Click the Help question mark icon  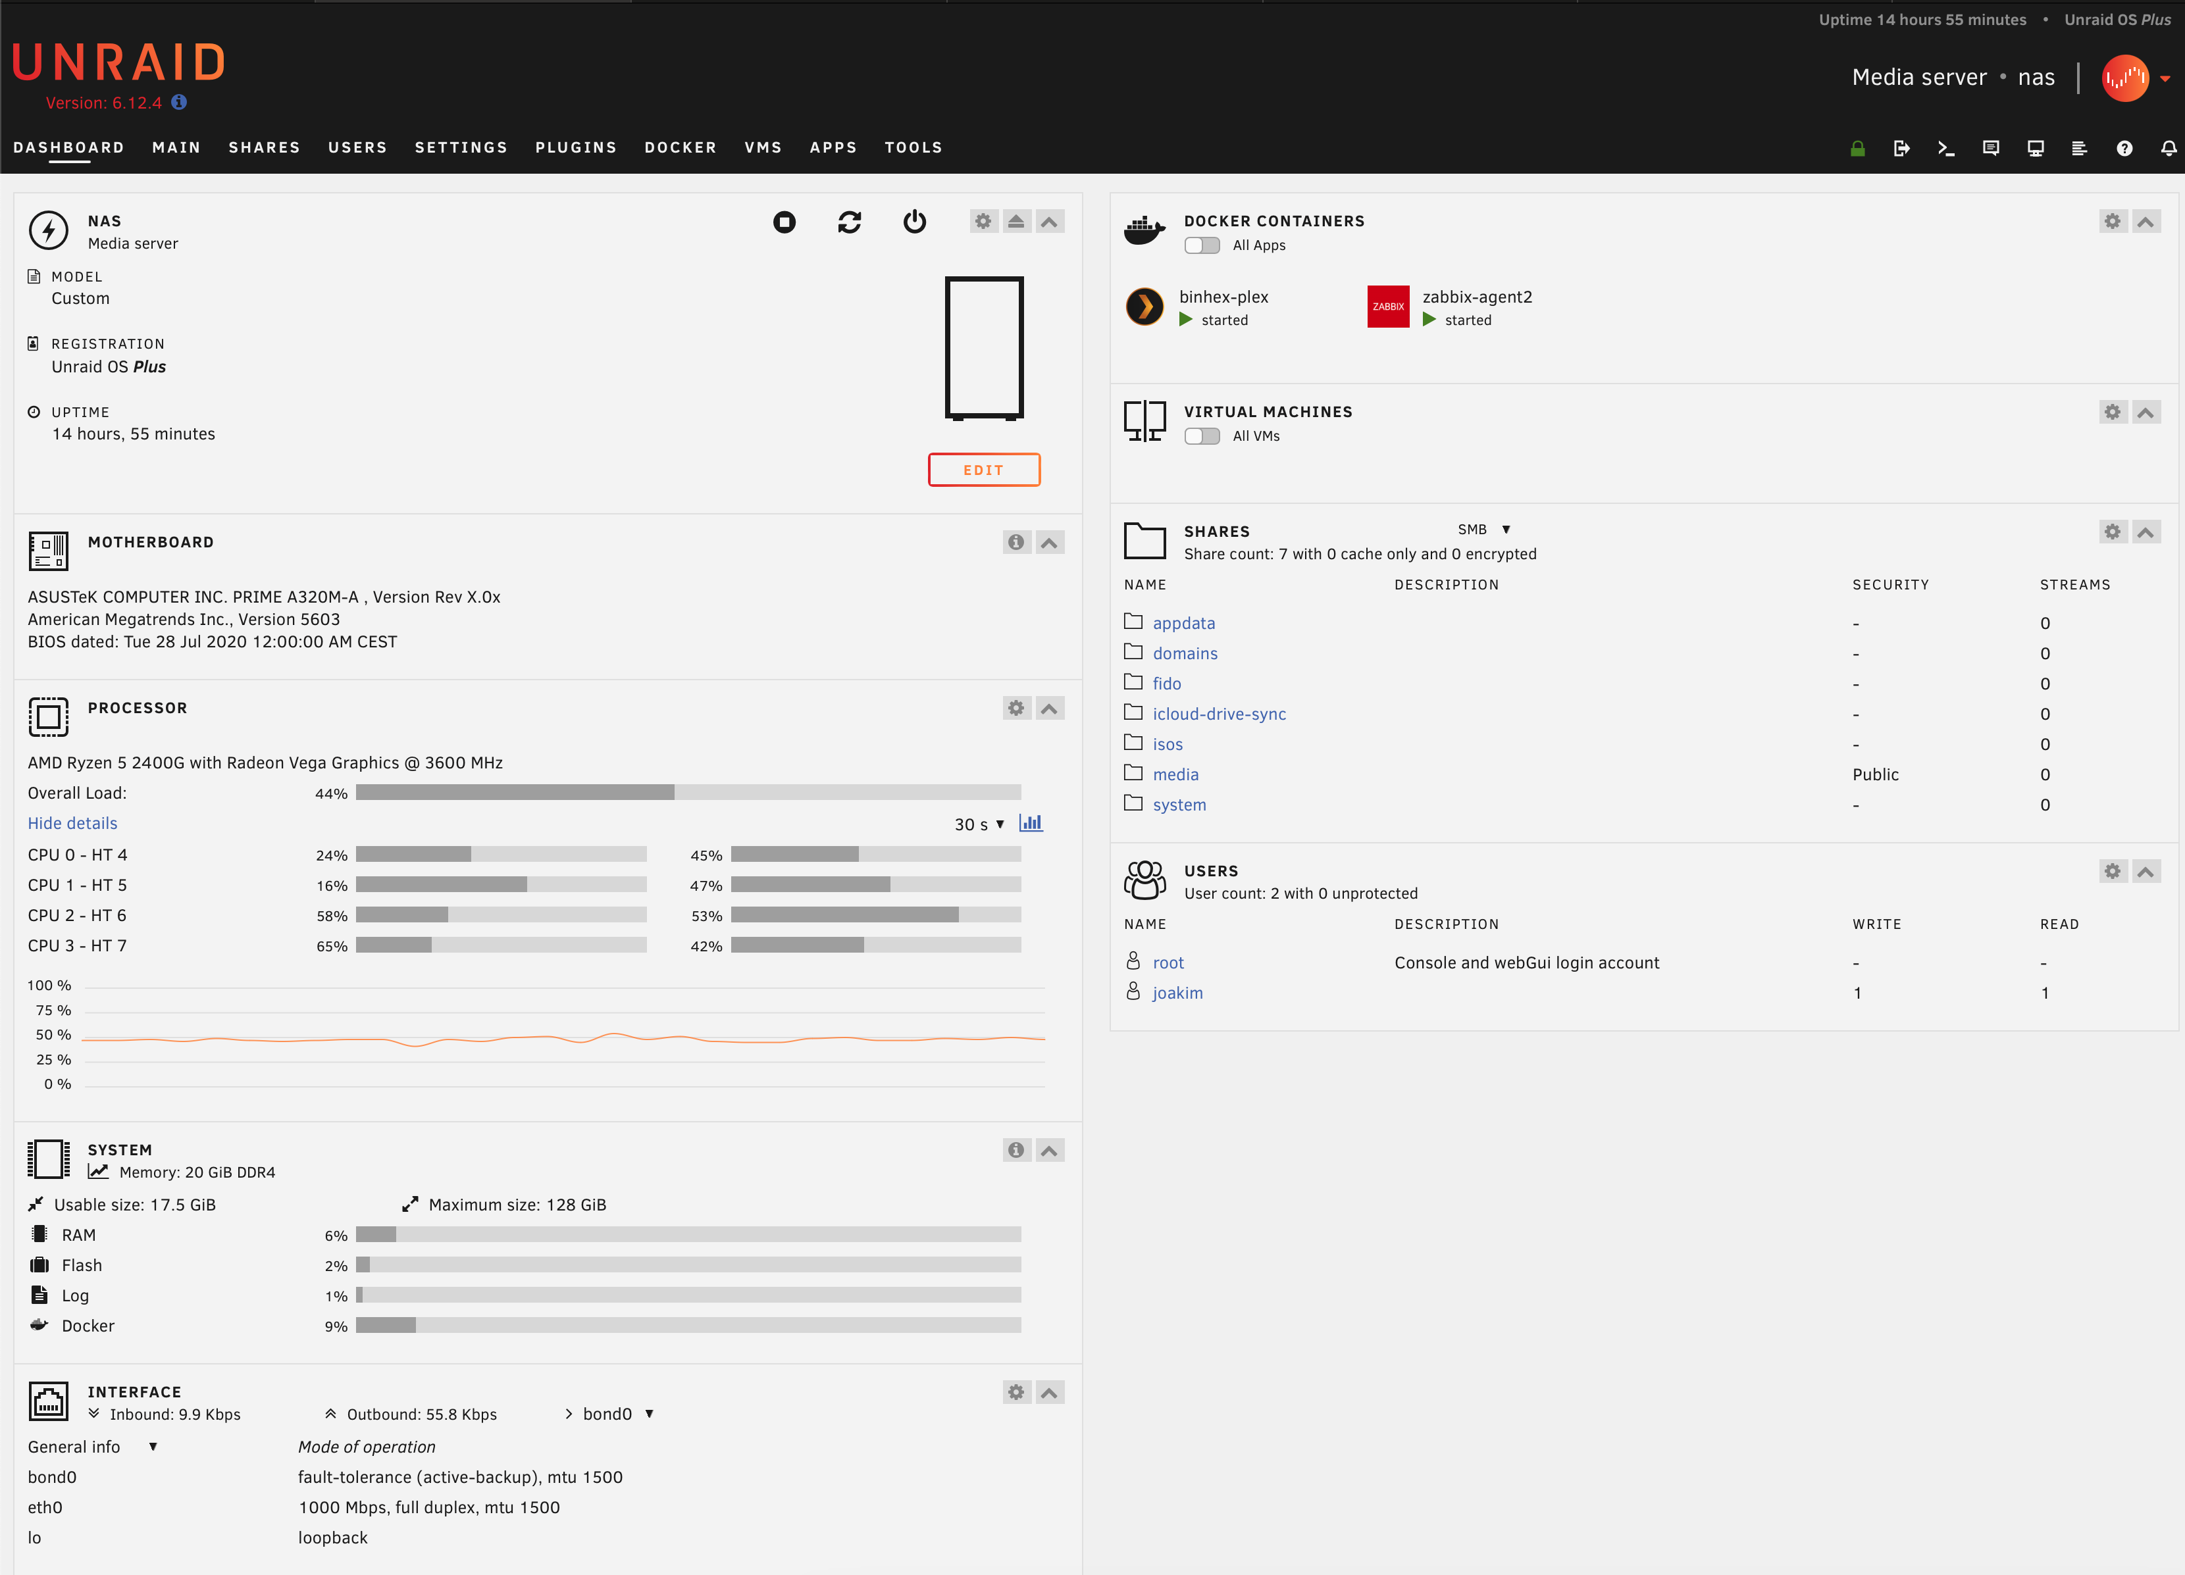coord(2124,148)
